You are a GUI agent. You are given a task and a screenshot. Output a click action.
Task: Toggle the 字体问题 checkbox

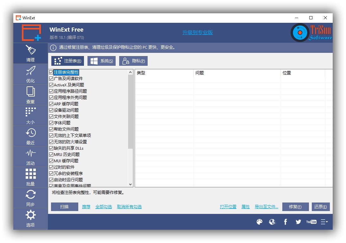coord(51,123)
